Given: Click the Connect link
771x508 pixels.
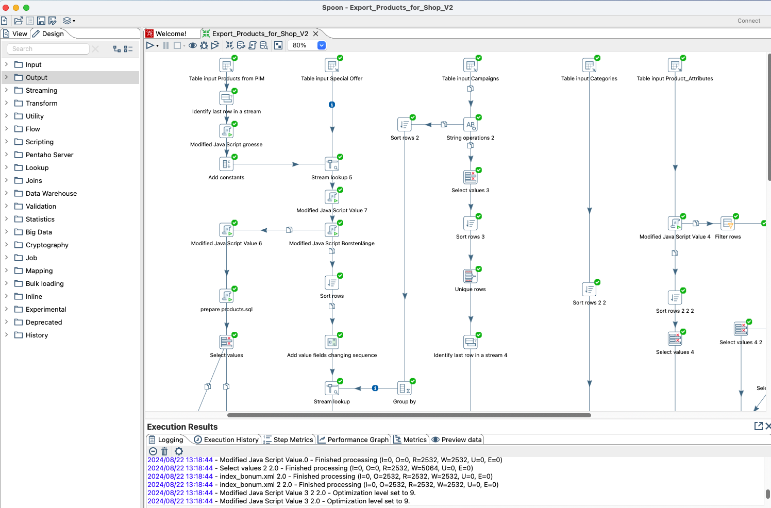Looking at the screenshot, I should pos(748,21).
